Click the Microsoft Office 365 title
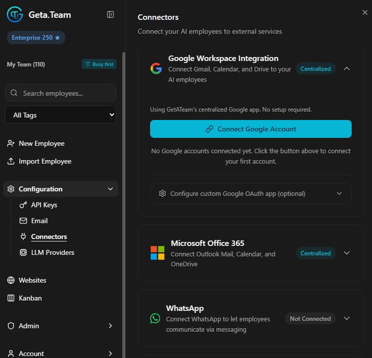 tap(208, 243)
